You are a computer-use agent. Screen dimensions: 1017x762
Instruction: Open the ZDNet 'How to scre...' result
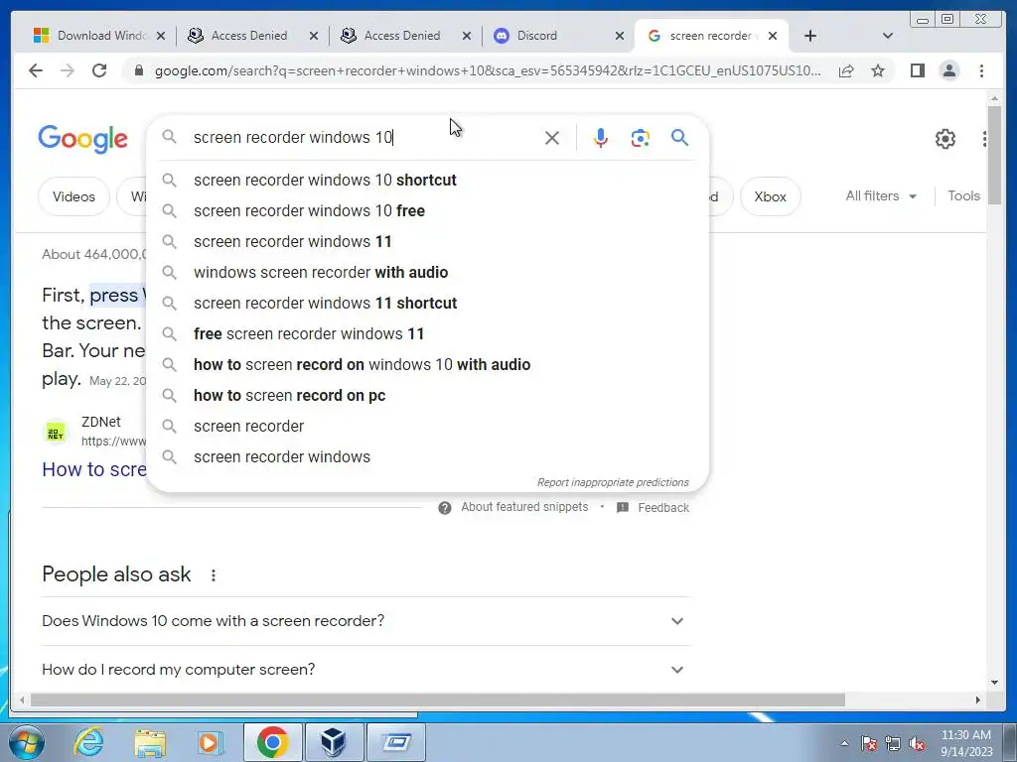coord(94,469)
